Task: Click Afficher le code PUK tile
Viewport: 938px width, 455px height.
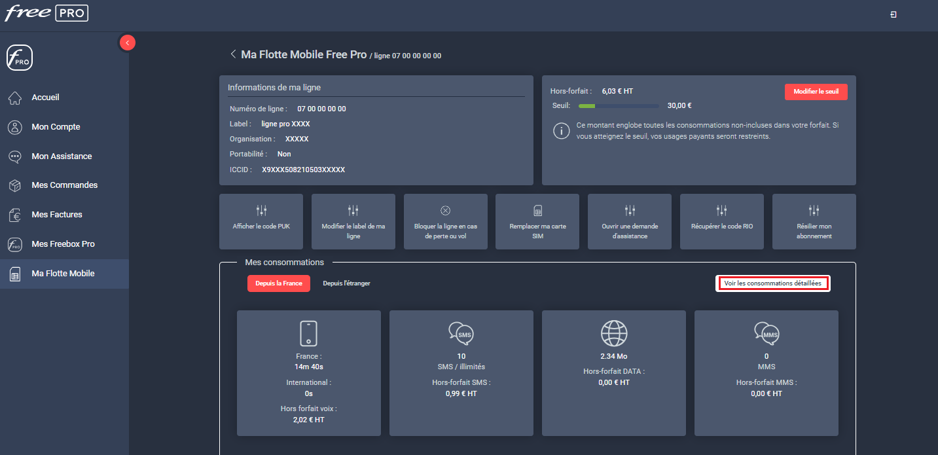Action: pos(261,221)
